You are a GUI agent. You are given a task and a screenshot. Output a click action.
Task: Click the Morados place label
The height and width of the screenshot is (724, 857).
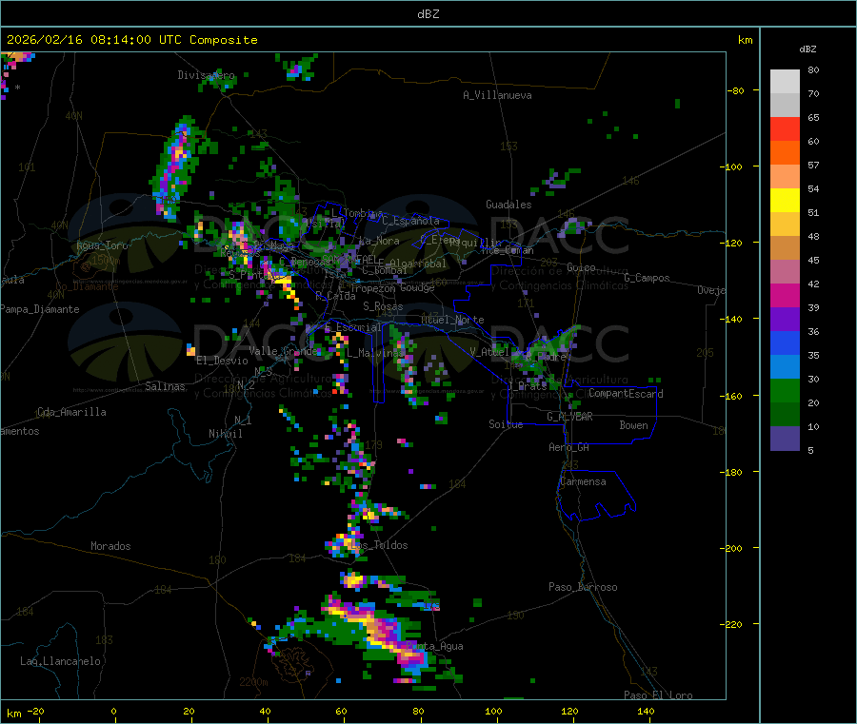click(x=110, y=546)
